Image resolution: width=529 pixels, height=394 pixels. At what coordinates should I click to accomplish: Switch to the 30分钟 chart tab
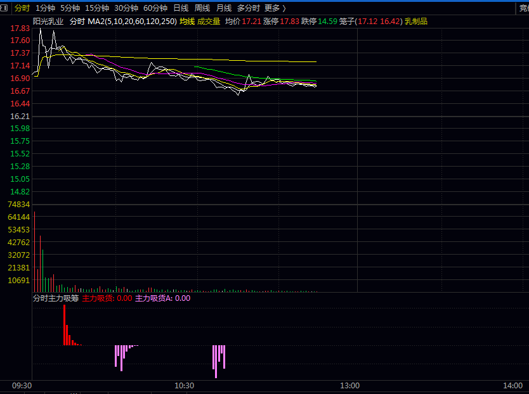click(126, 8)
